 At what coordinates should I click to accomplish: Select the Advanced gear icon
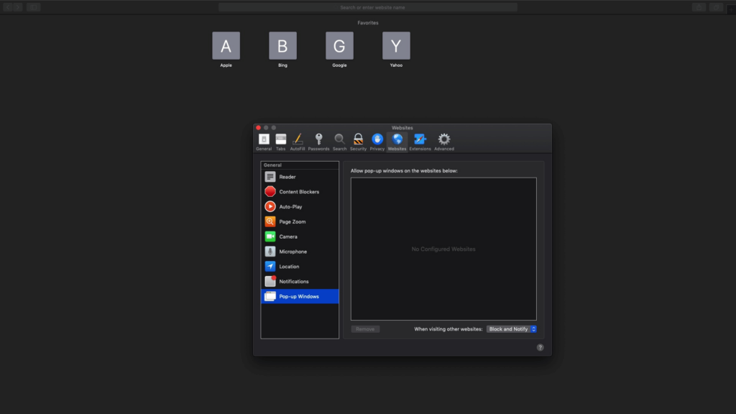pyautogui.click(x=443, y=140)
